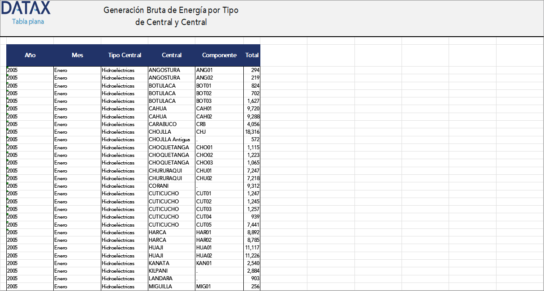The width and height of the screenshot is (544, 291).
Task: Click the cell with total 11,226
Action: [252, 256]
